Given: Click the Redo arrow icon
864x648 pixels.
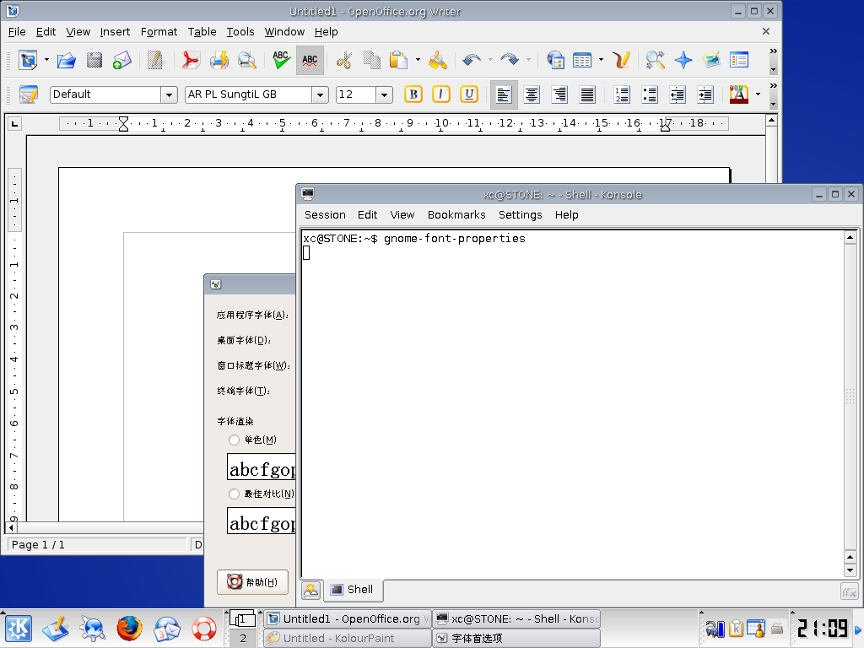Looking at the screenshot, I should point(510,60).
